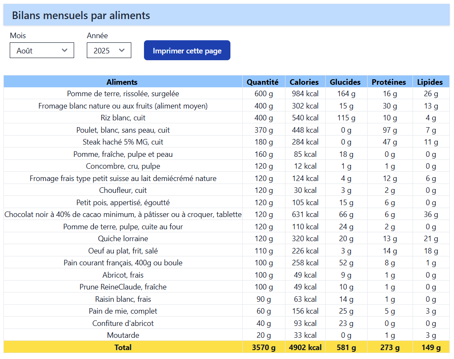Click the 226 kcal calories value
This screenshot has width=454, height=359.
[x=305, y=250]
